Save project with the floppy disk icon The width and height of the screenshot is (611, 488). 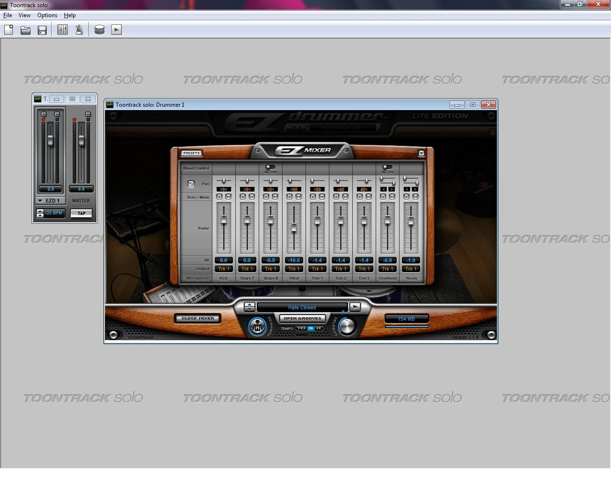pyautogui.click(x=42, y=30)
